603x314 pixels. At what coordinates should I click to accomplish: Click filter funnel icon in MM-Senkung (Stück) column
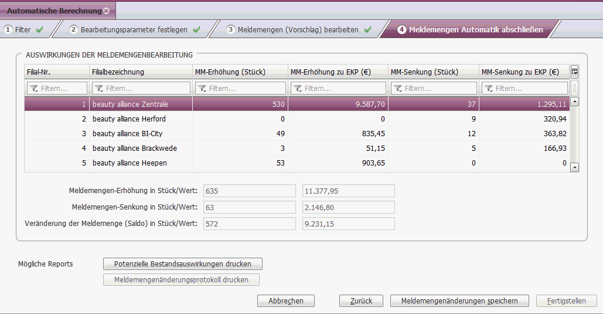pyautogui.click(x=398, y=89)
